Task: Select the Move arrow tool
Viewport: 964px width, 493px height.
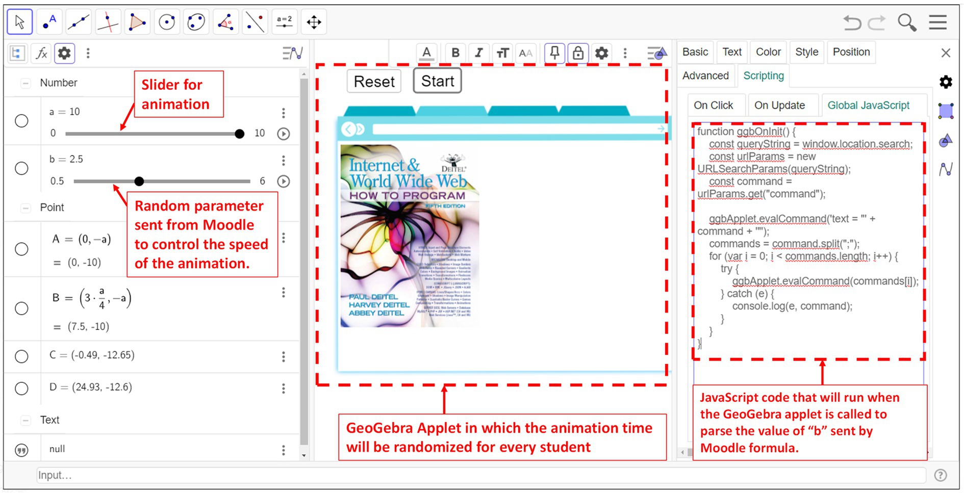Action: [20, 22]
